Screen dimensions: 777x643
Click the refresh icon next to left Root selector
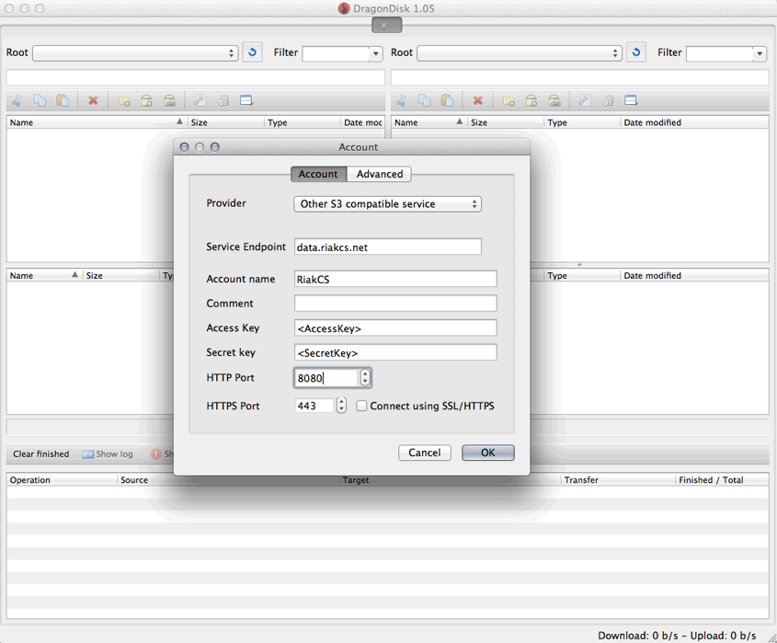click(x=251, y=52)
